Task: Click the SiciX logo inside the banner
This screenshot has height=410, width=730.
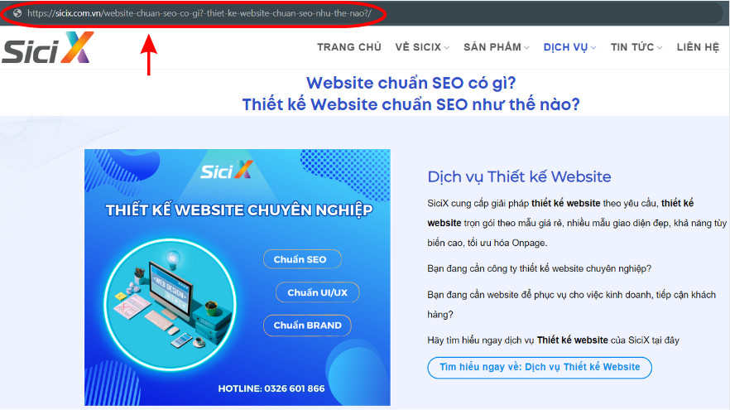Action: click(x=227, y=170)
